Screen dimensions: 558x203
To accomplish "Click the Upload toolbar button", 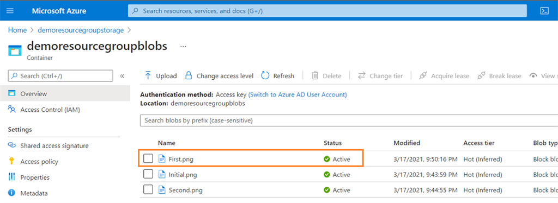I will point(161,76).
